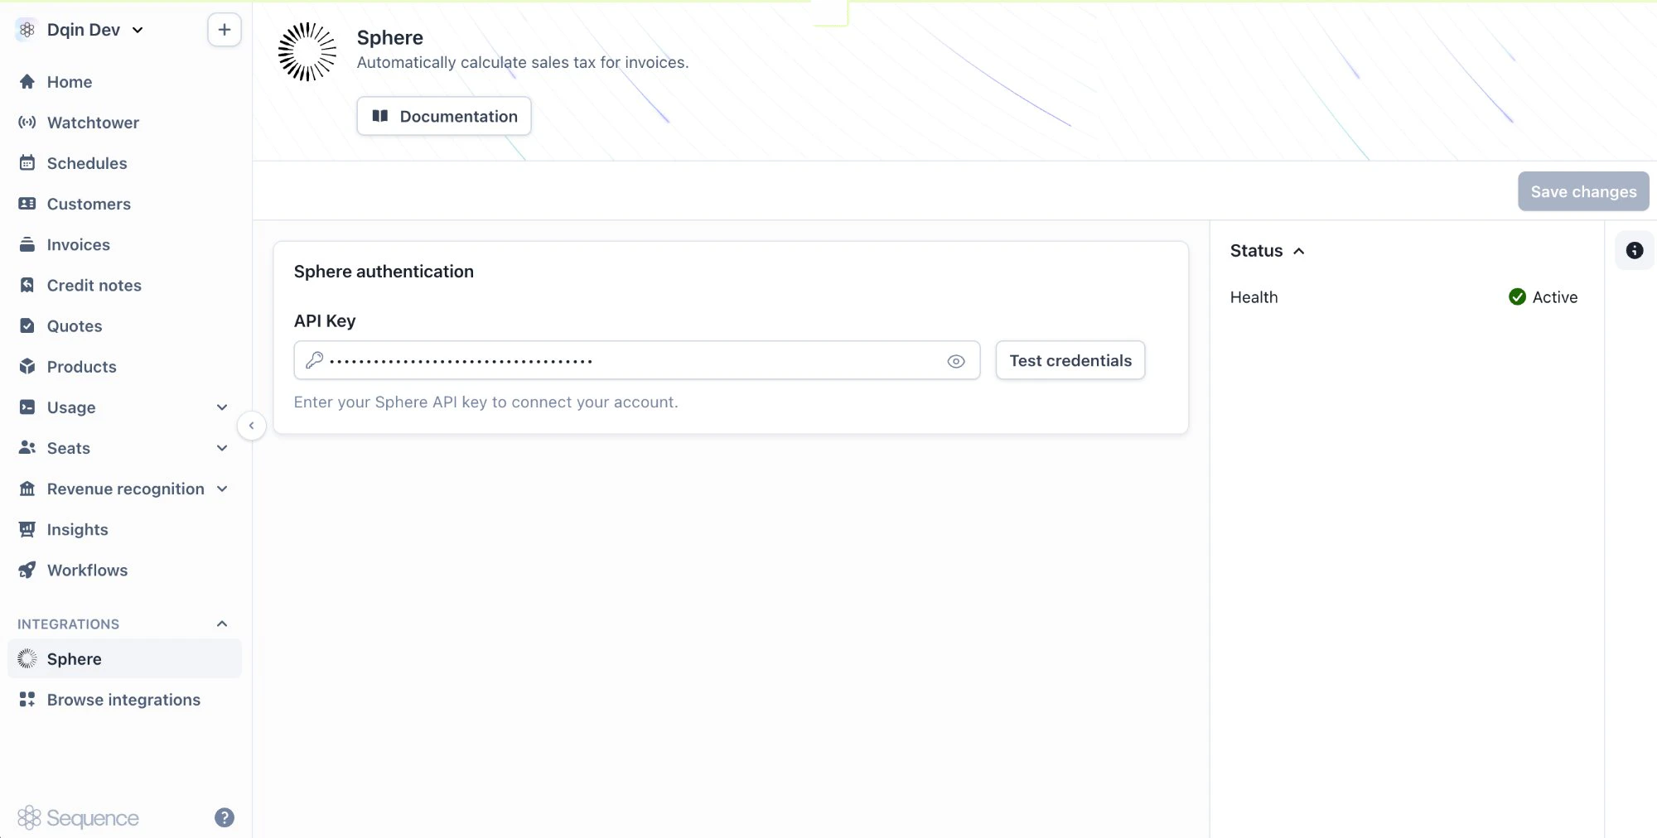Click the Workflows rocket icon
This screenshot has height=838, width=1657.
27,569
